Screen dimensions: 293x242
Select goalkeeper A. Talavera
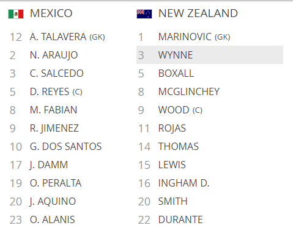pos(67,37)
